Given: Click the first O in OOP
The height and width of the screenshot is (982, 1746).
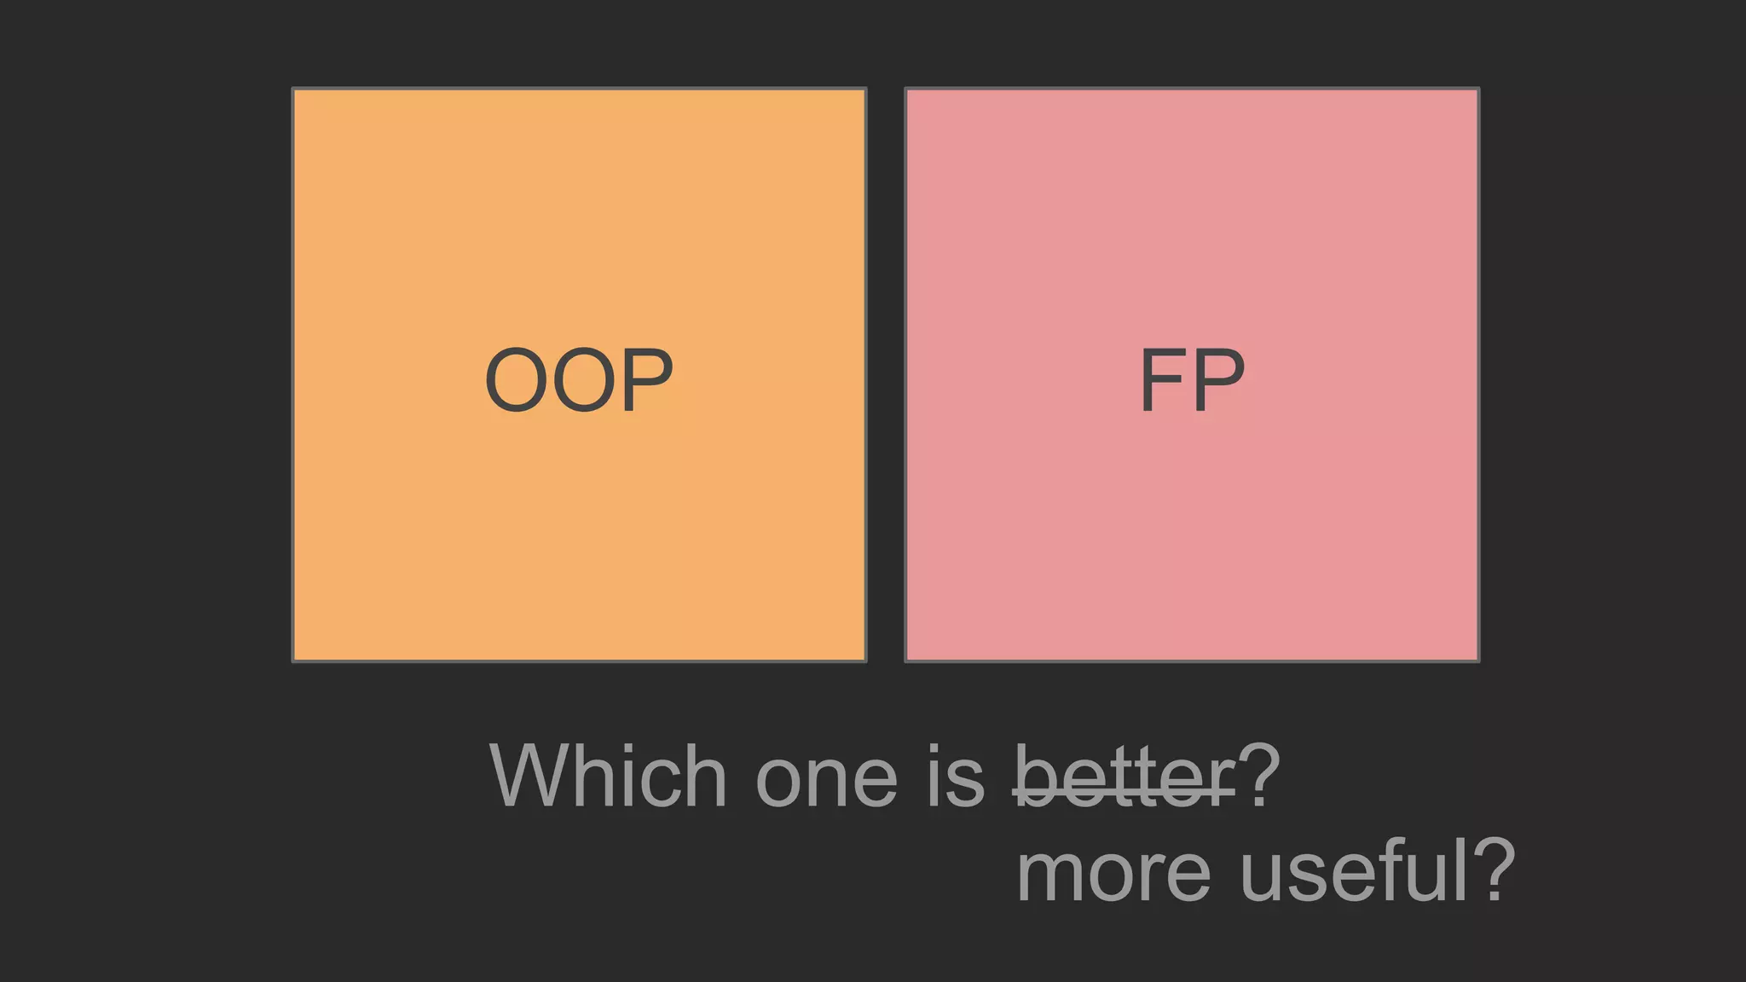Looking at the screenshot, I should point(515,380).
